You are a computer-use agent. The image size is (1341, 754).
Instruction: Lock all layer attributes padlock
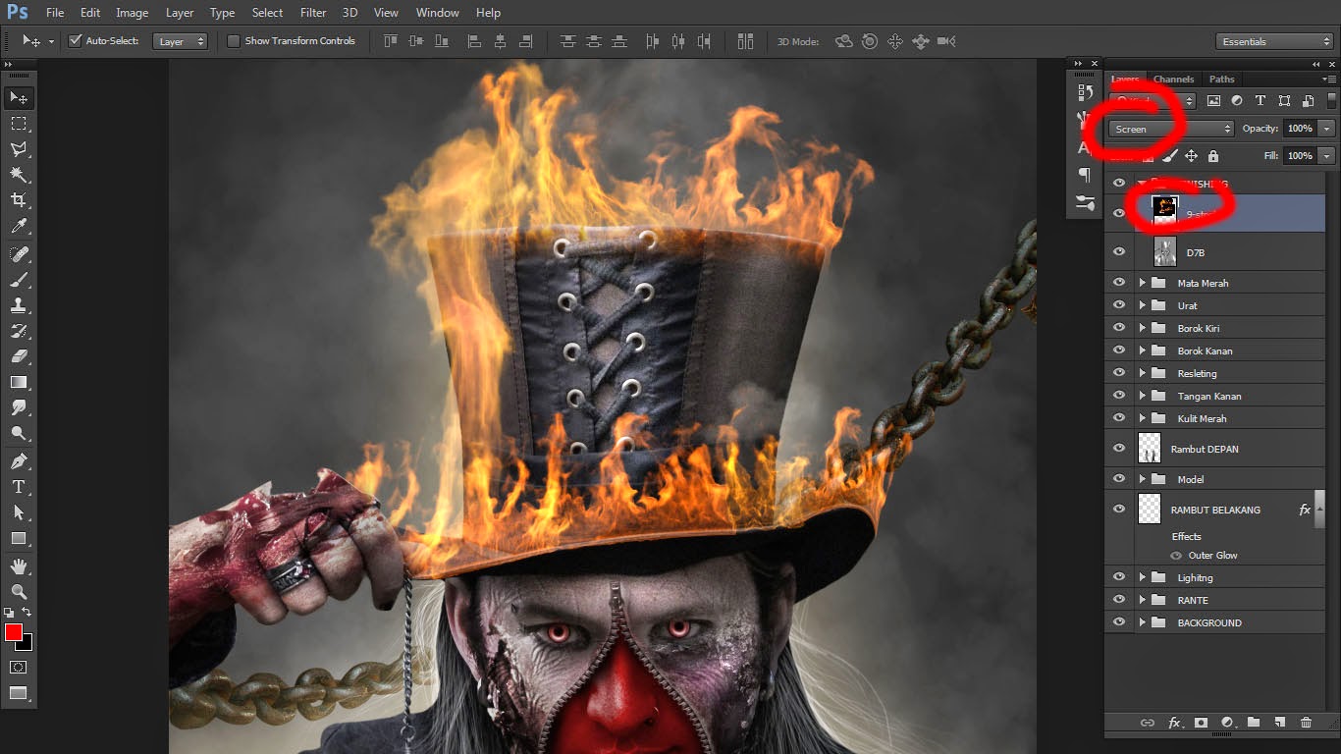pos(1213,156)
